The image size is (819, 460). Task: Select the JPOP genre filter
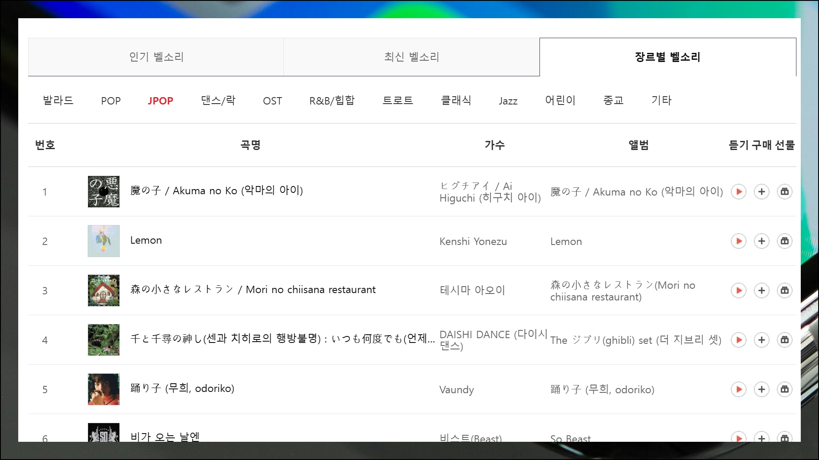tap(160, 101)
